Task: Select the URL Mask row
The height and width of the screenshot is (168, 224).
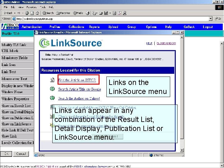Action: (17, 51)
